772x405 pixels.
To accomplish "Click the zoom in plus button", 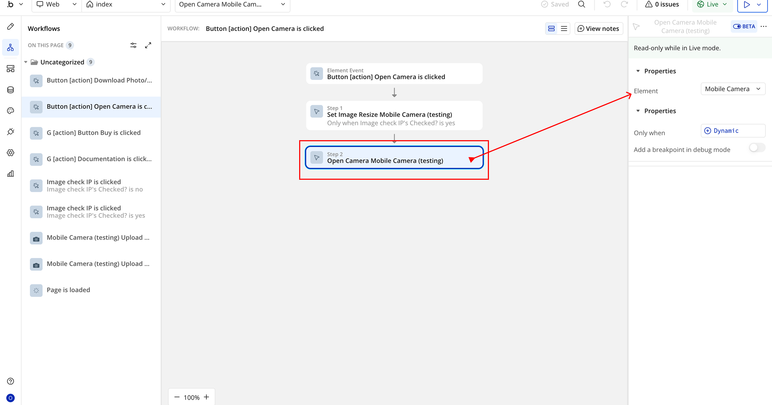I will pos(206,397).
